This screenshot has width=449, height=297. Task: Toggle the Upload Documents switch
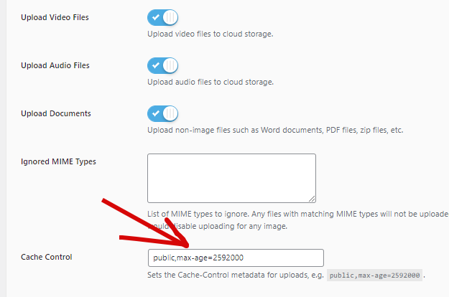162,113
